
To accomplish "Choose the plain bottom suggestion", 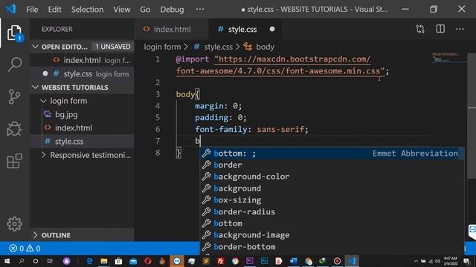I will click(332, 223).
